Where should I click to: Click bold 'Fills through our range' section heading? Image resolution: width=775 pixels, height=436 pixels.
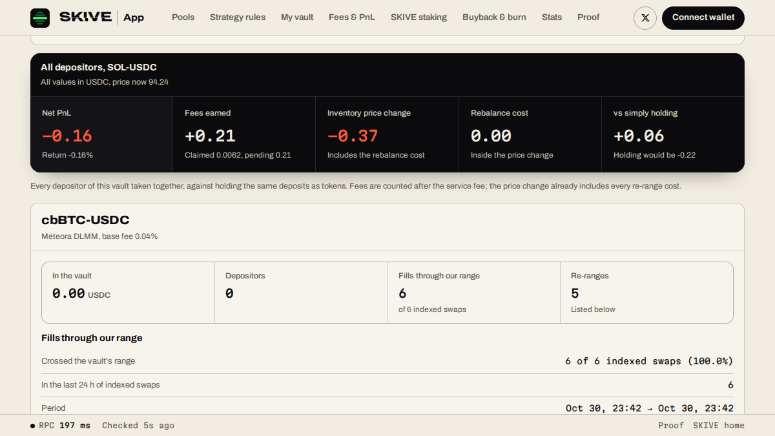click(x=92, y=338)
